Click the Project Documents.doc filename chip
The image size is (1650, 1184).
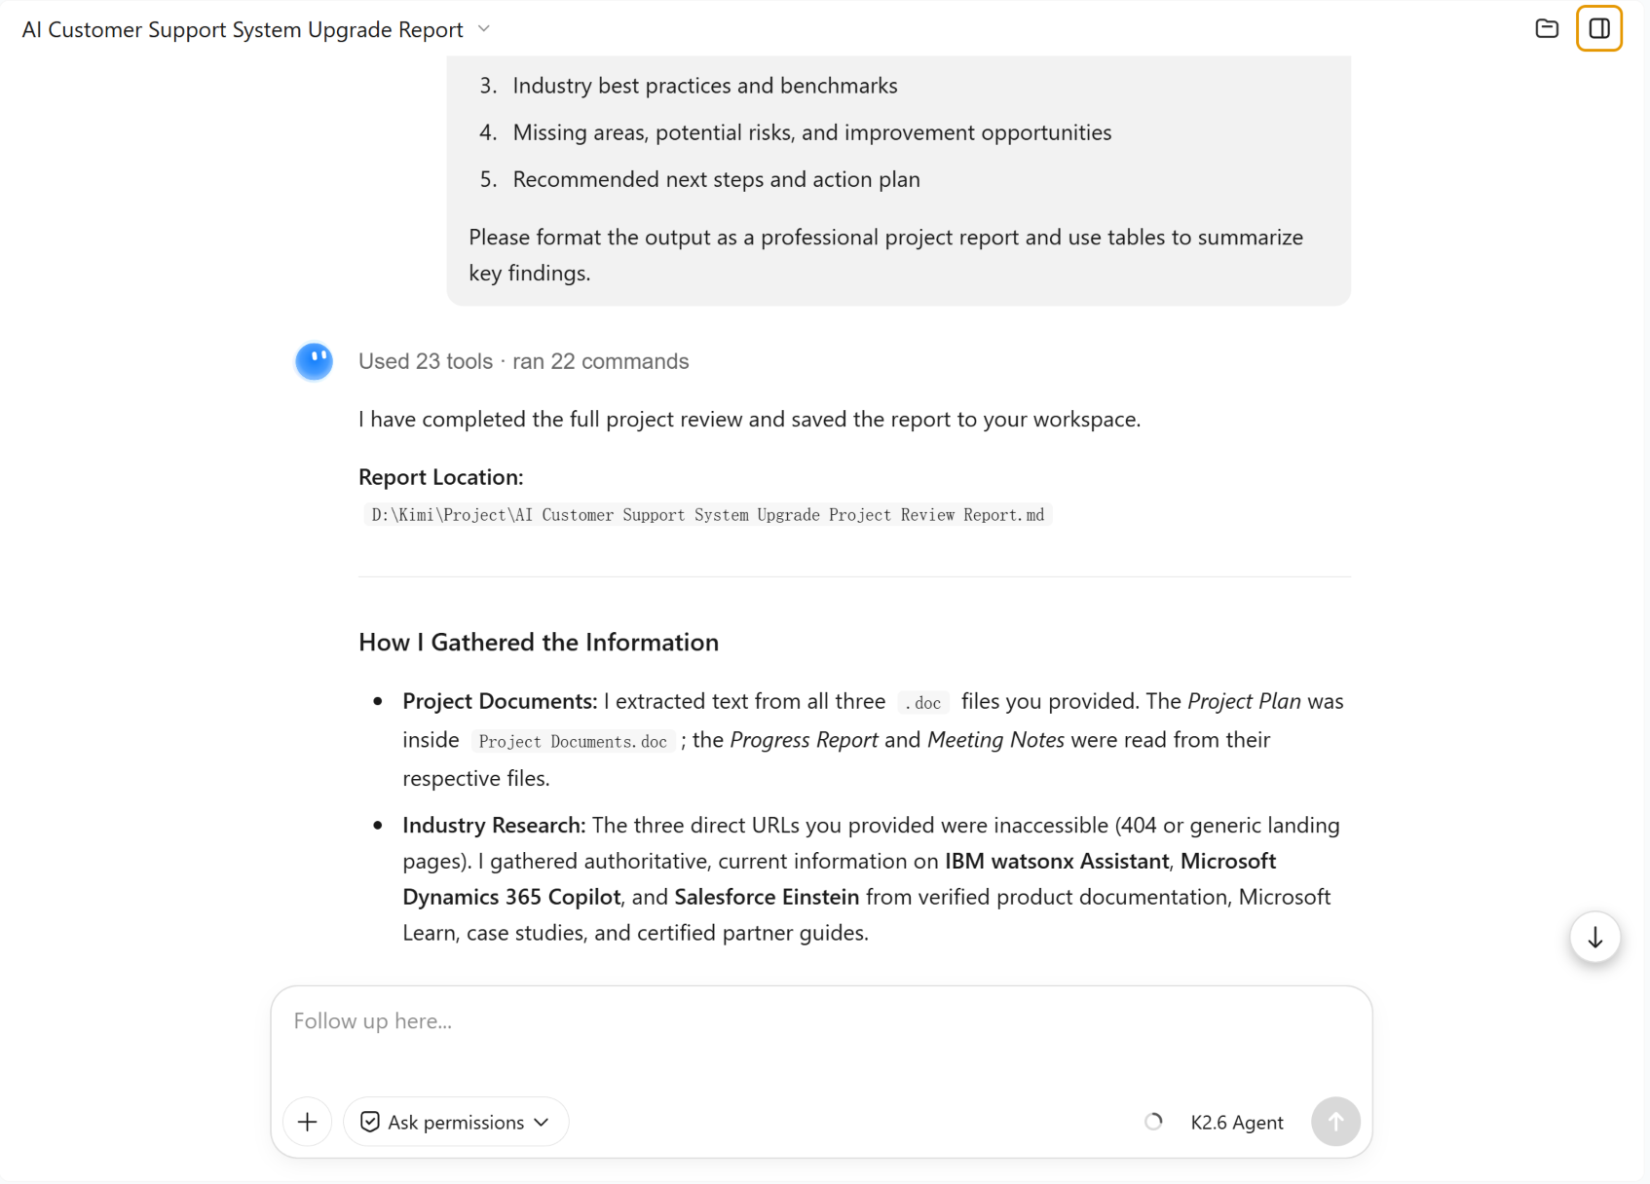(x=573, y=741)
